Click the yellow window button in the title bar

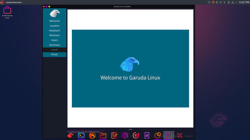[x=49, y=7]
